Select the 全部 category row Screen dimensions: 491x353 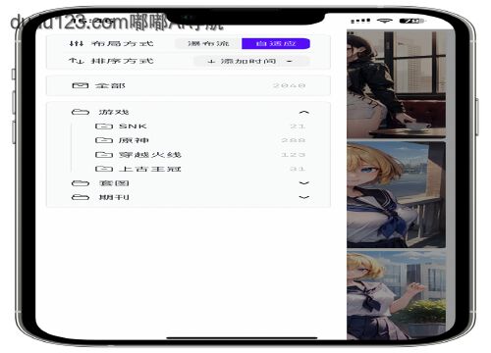coord(189,85)
